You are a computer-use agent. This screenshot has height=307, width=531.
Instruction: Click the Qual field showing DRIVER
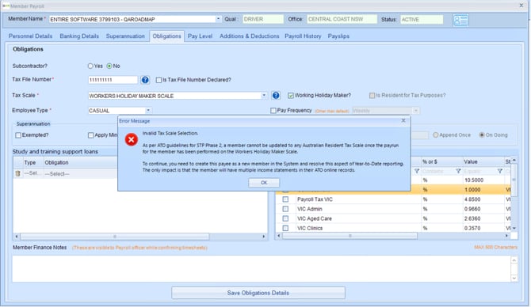click(263, 19)
